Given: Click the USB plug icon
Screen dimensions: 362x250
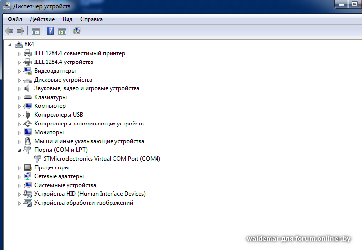Looking at the screenshot, I should coord(28,115).
